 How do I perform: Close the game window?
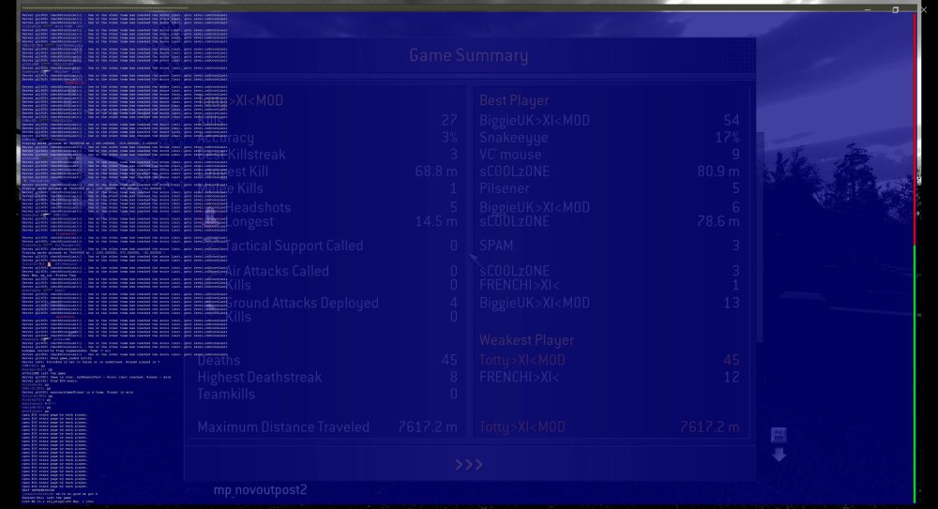pyautogui.click(x=923, y=9)
